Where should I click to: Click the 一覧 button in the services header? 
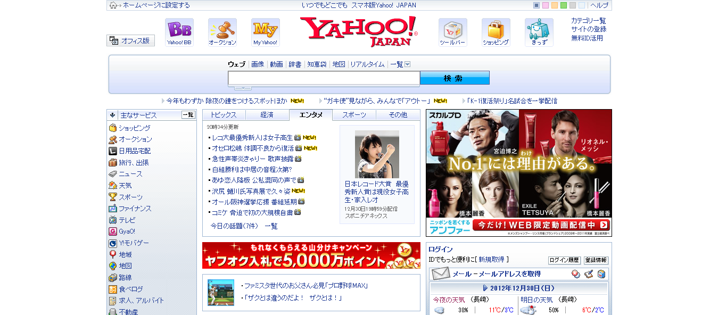coord(188,115)
